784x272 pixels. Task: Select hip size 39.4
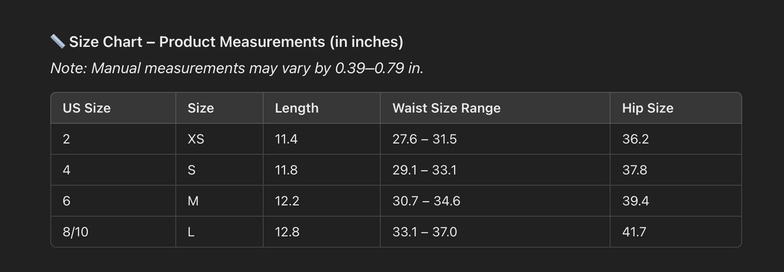[635, 201]
